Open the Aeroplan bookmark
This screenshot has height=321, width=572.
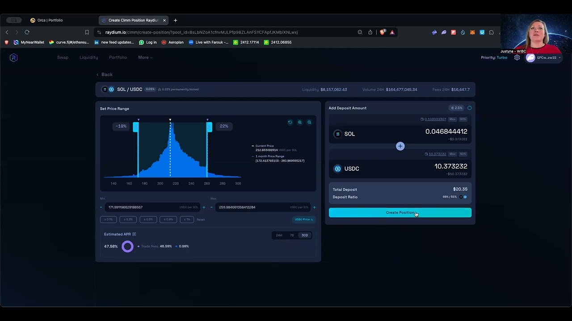(172, 42)
